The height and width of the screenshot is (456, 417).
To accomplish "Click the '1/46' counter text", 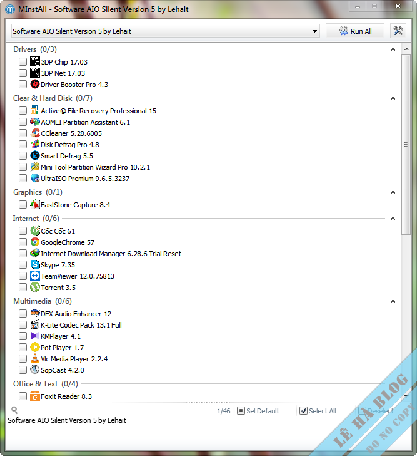I will point(224,411).
